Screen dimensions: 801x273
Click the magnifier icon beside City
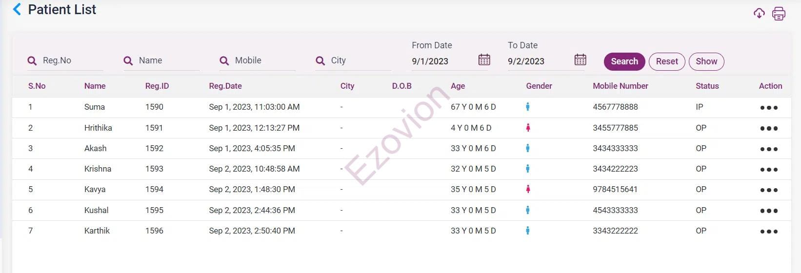(320, 61)
